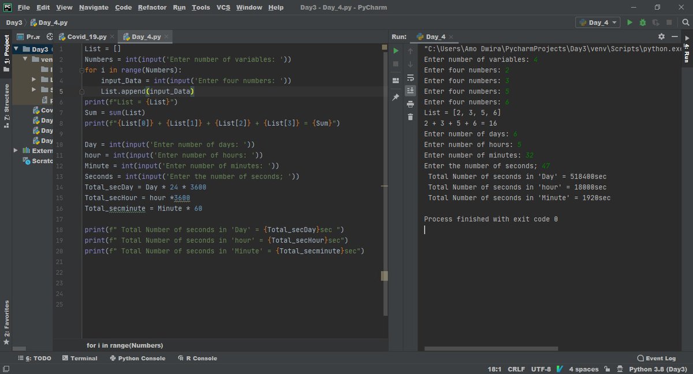Start debugging with the green bug icon
Image resolution: width=693 pixels, height=374 pixels.
point(642,23)
